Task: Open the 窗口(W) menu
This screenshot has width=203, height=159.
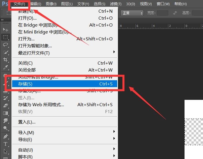Action: pos(163,4)
